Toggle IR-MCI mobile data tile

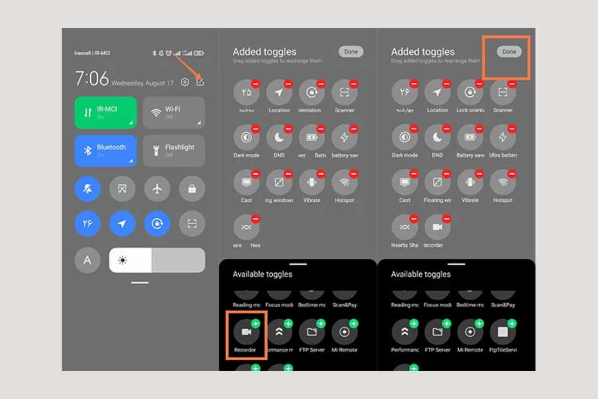coord(106,113)
